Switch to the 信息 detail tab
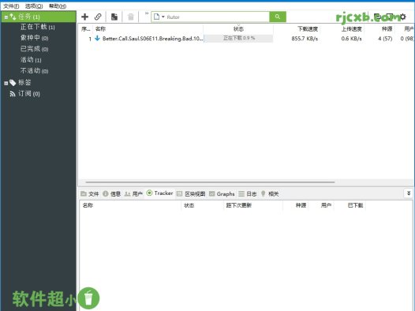Viewport: 415px width, 311px height. (x=112, y=193)
